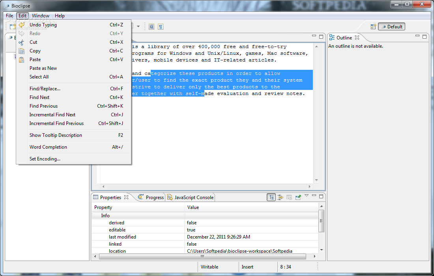Open Properties view menu triangle
This screenshot has height=276, width=434.
point(307,196)
